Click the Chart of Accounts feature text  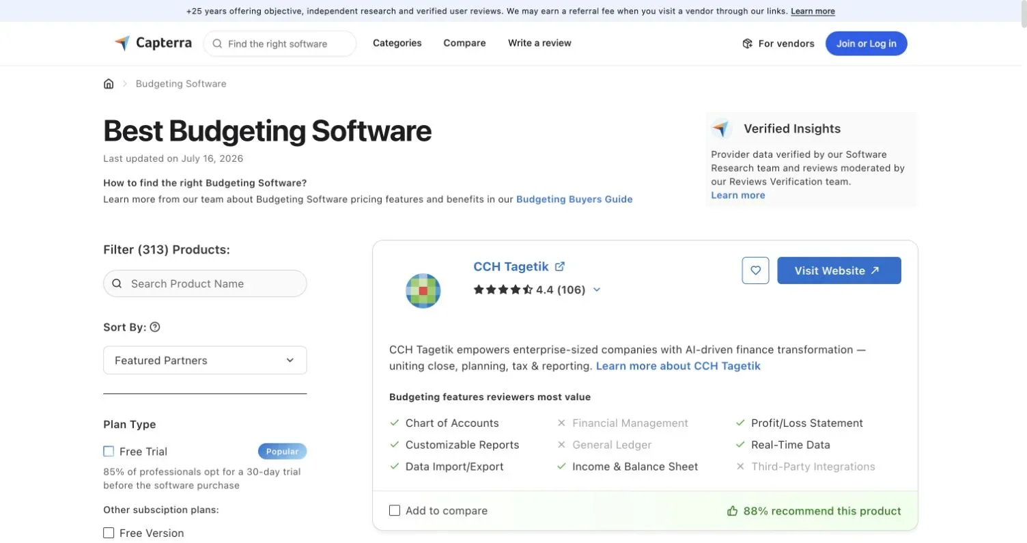(x=452, y=423)
